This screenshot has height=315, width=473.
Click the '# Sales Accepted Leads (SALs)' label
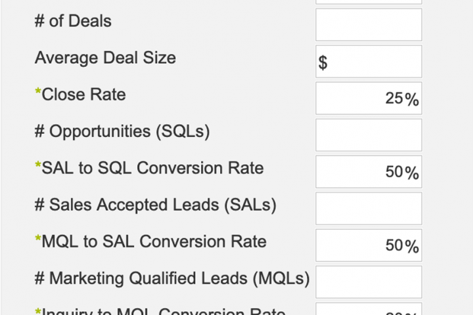[155, 205]
